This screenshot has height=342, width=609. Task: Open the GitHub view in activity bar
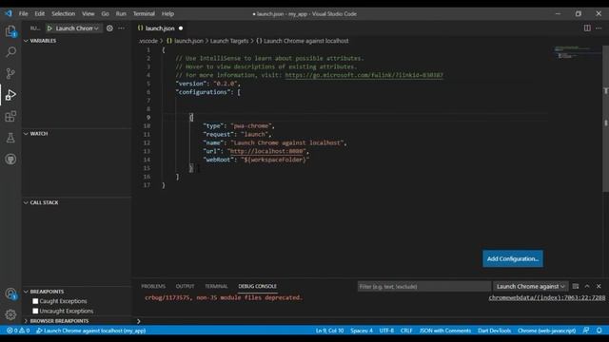click(x=10, y=159)
